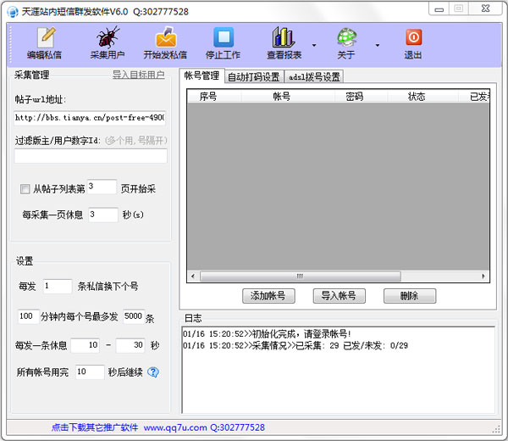Click the 开始发私信 envelope icon
Image resolution: width=508 pixels, height=441 pixels.
[x=165, y=37]
